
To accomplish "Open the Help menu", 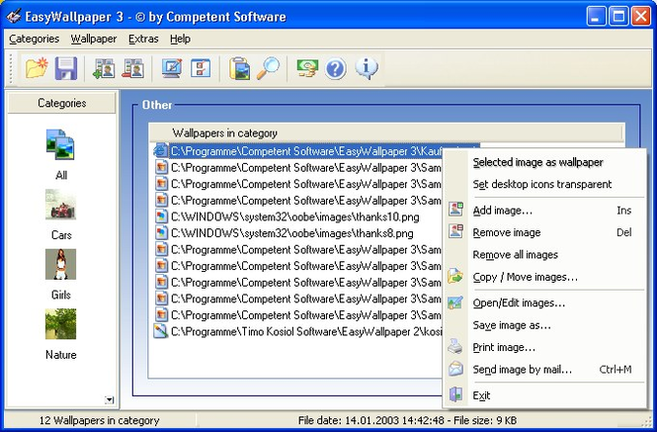I will tap(180, 39).
